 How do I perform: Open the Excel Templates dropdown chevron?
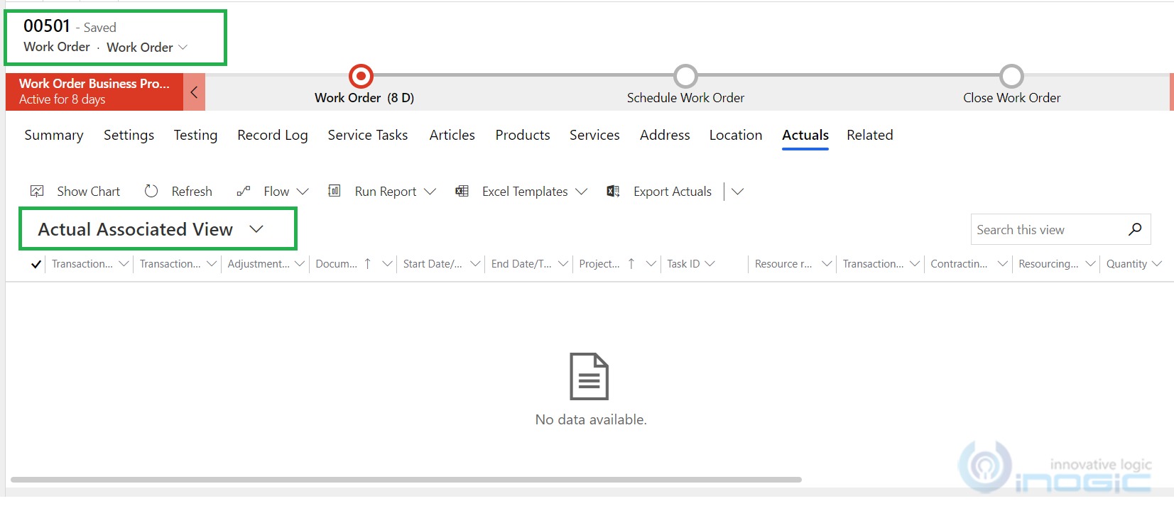pyautogui.click(x=581, y=192)
